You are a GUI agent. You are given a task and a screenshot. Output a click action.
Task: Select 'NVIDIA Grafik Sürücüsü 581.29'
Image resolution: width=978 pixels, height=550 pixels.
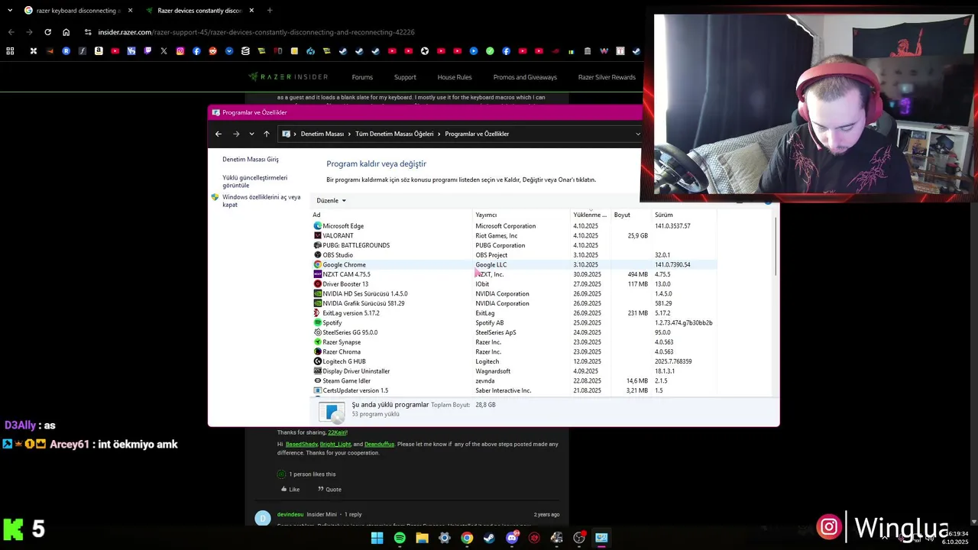pos(514,303)
